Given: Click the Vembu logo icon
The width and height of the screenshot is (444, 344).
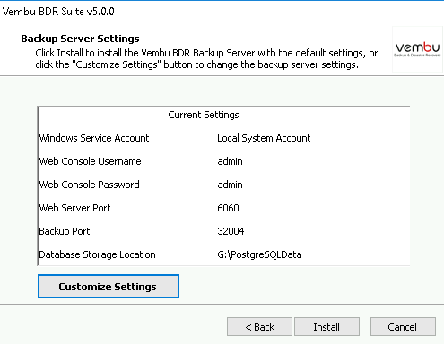Looking at the screenshot, I should (x=417, y=49).
